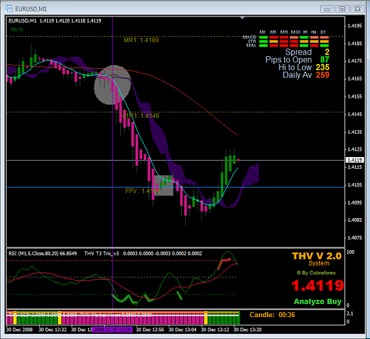Click the FPV : 1.4104 level label
Screen dimensions: 370x339
(143, 191)
